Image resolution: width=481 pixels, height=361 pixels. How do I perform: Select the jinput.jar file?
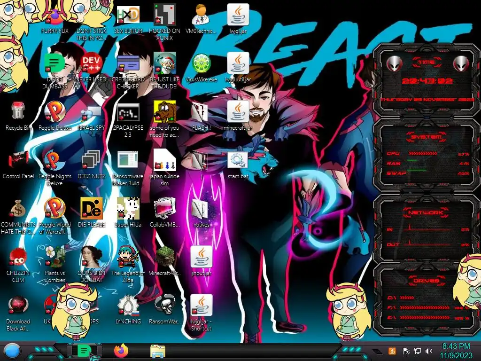click(201, 257)
